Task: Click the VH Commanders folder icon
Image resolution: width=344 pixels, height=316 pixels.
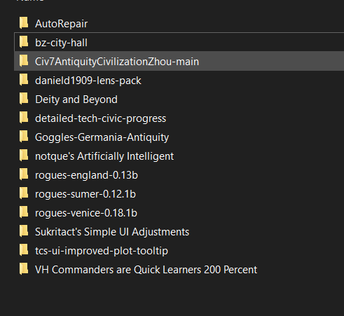Action: pyautogui.click(x=24, y=269)
